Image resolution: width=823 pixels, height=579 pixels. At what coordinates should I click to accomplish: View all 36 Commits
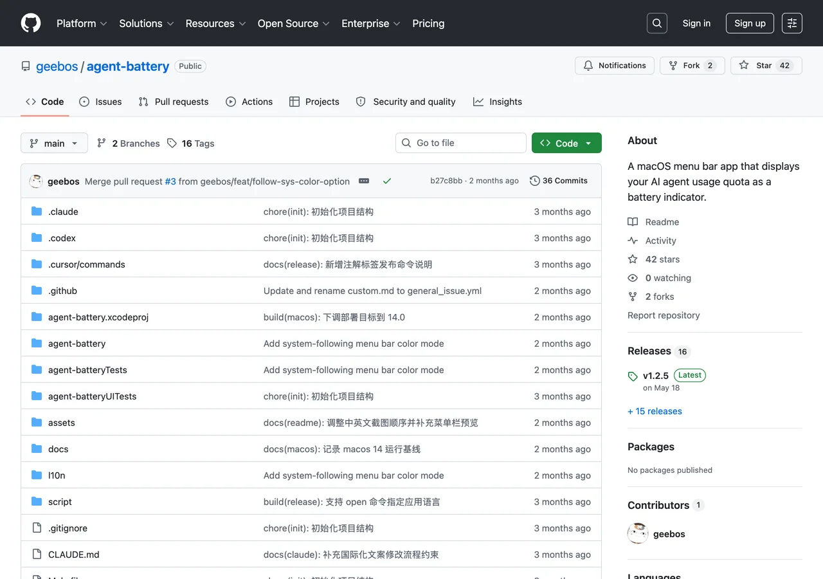click(x=559, y=181)
